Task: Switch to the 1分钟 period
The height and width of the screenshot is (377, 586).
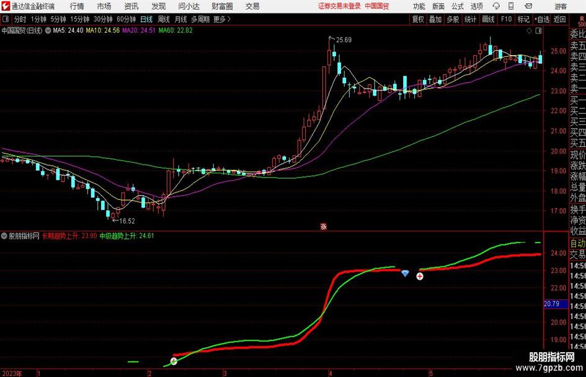Action: tap(38, 19)
